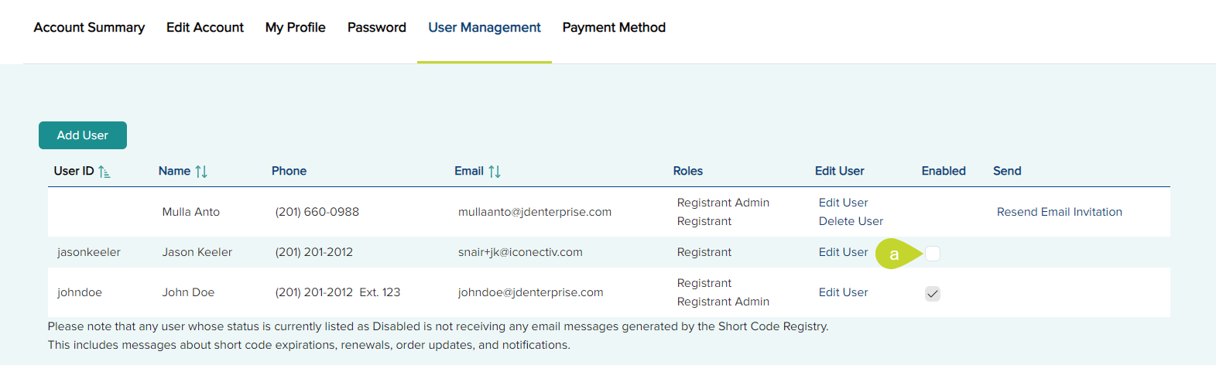The width and height of the screenshot is (1216, 365).
Task: Uncheck the Enabled box for johndoe
Action: (933, 294)
